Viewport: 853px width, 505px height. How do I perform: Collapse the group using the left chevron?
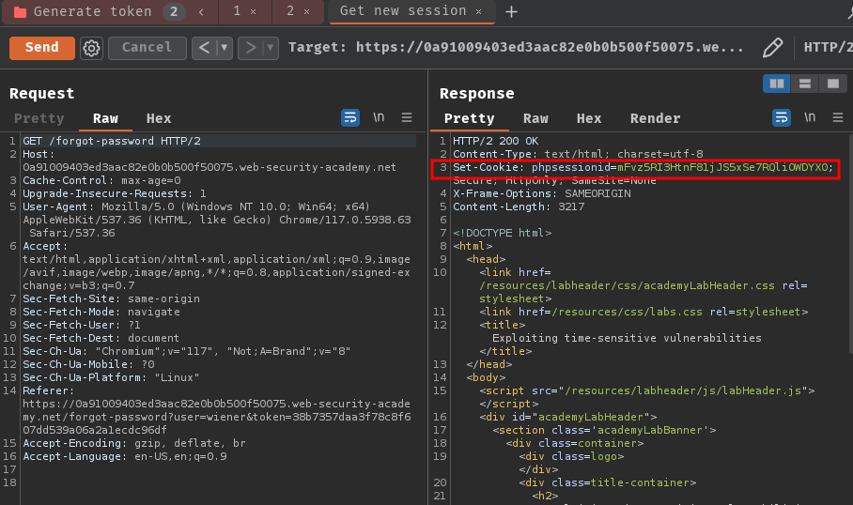tap(201, 11)
